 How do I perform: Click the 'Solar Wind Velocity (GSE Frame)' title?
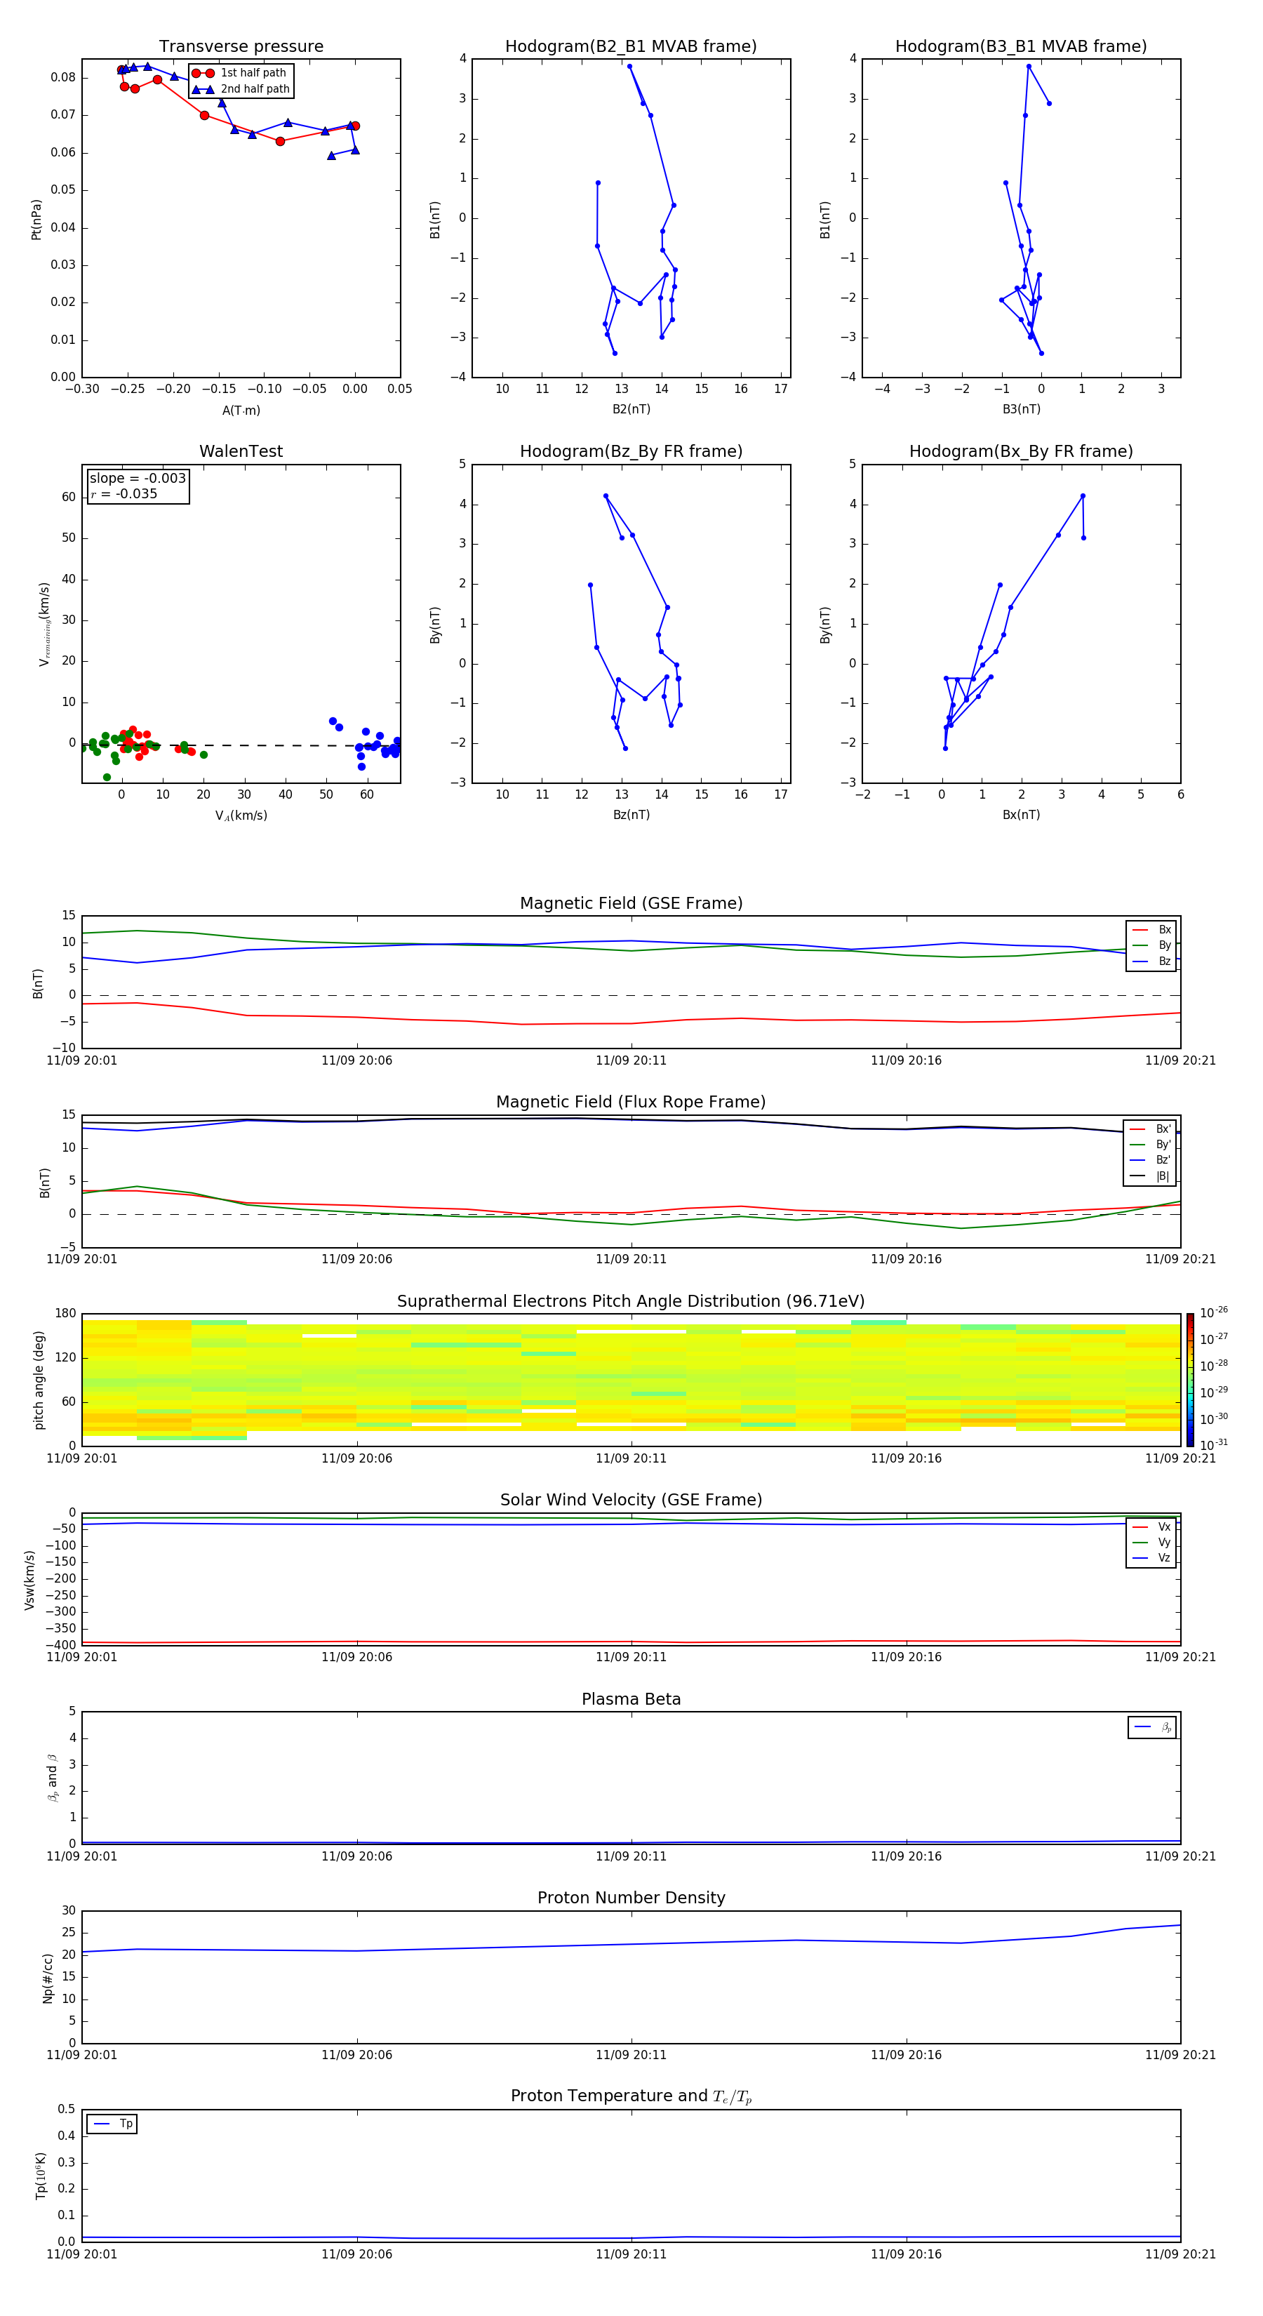tap(631, 1500)
